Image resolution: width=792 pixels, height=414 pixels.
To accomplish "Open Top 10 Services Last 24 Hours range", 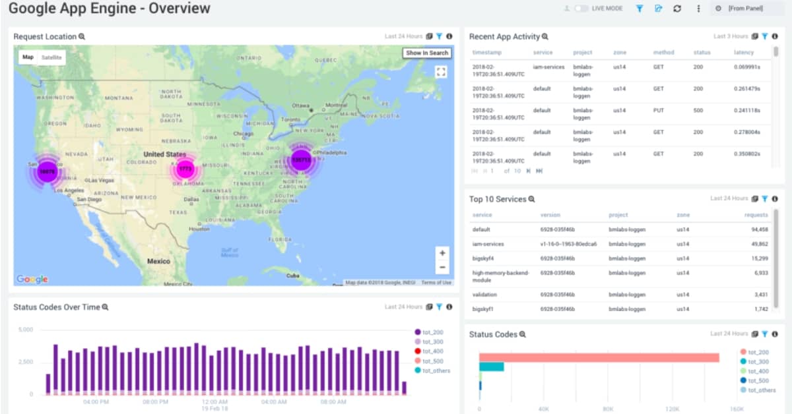I will (x=729, y=198).
